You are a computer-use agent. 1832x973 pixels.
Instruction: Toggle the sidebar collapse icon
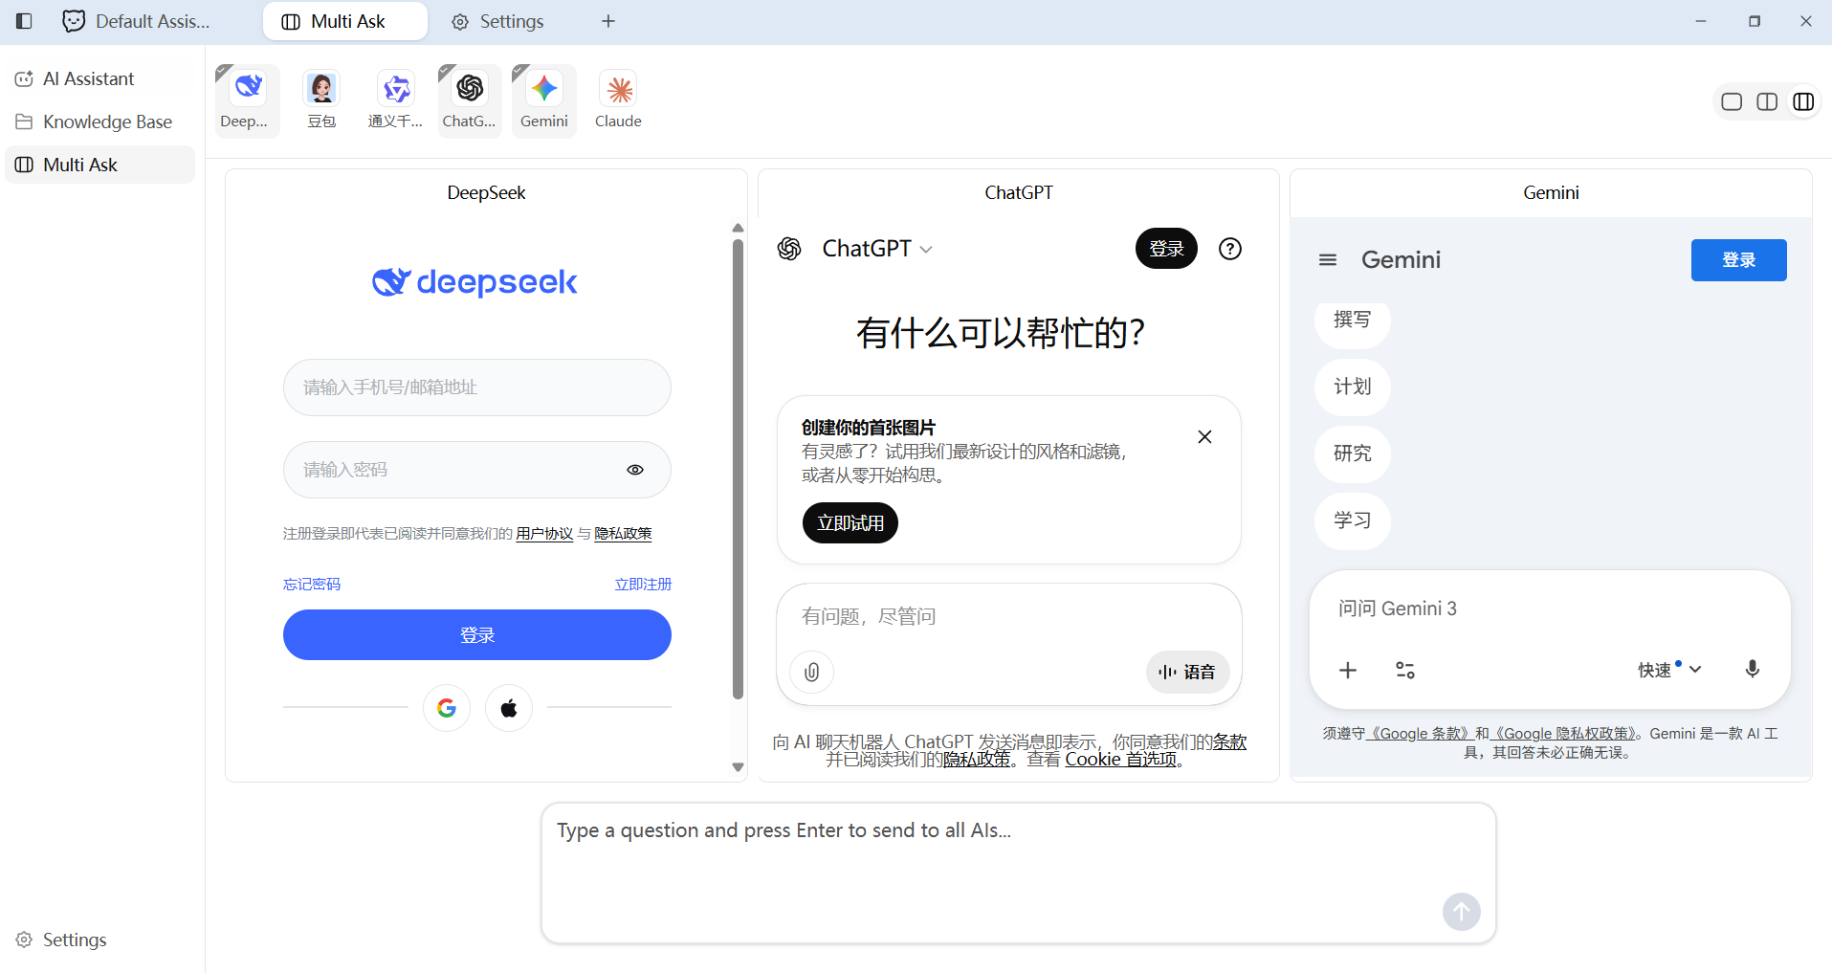(x=24, y=21)
